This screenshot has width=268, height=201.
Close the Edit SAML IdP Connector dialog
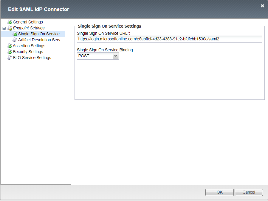tap(262, 6)
